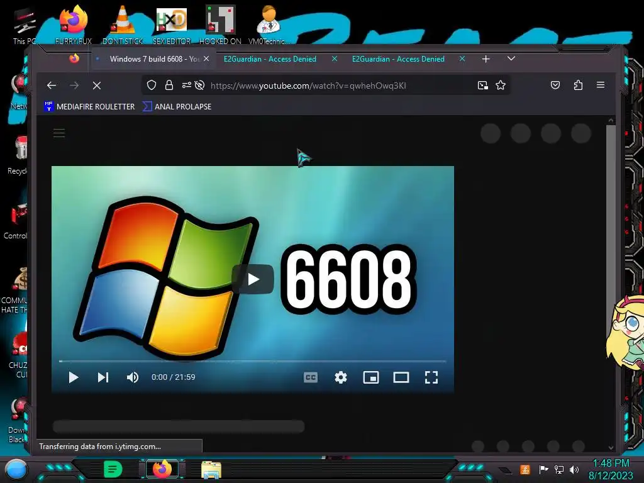Open the Start orb on taskbar

16,469
